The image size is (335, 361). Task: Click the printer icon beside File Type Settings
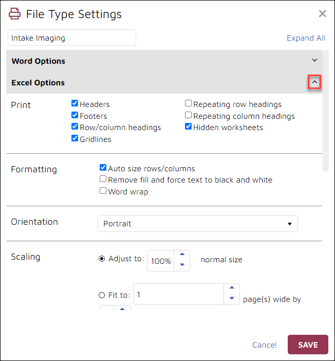[14, 14]
